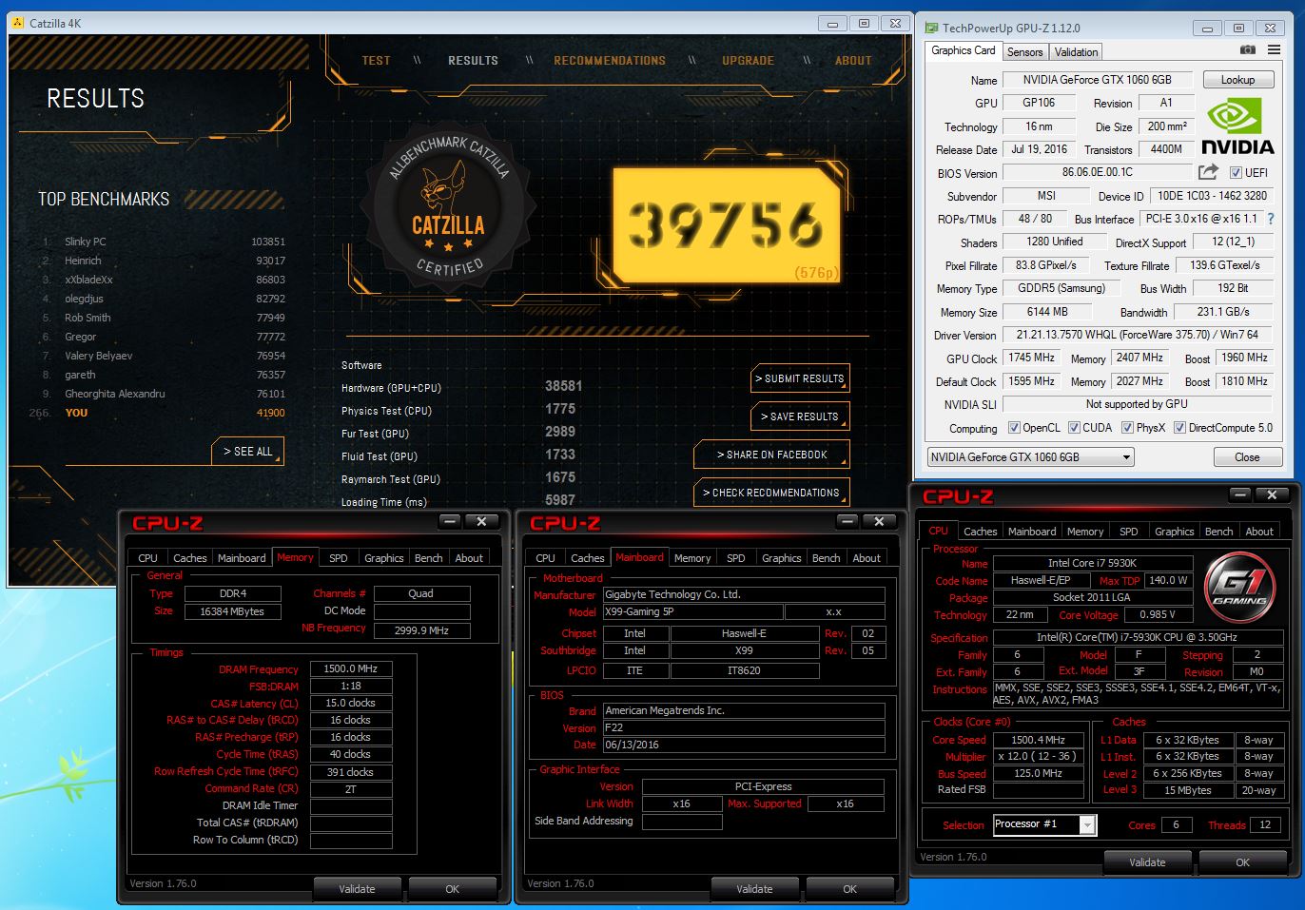Open SPD tab in CPU-Z Memory window
This screenshot has height=910, width=1305.
[x=339, y=558]
